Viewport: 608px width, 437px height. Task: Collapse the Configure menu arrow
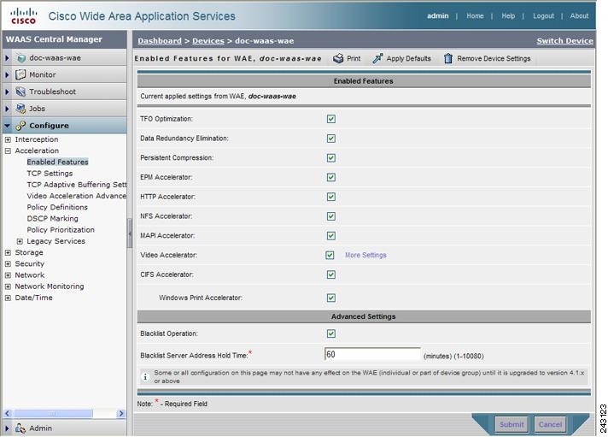click(x=7, y=126)
